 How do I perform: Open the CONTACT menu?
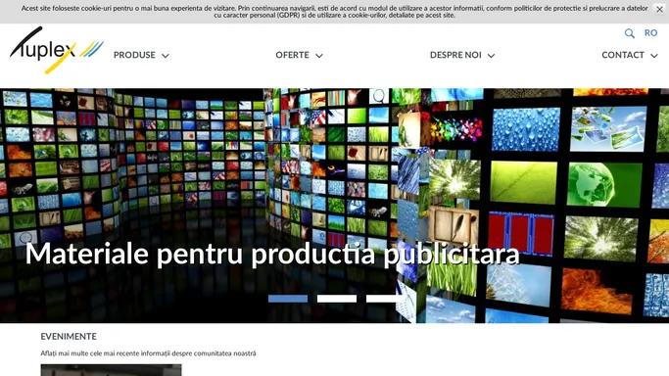coord(623,55)
